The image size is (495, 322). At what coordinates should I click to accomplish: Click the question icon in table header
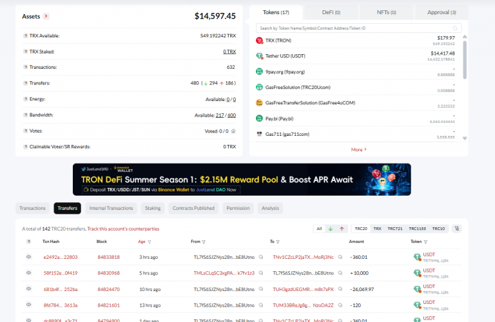coord(29,241)
